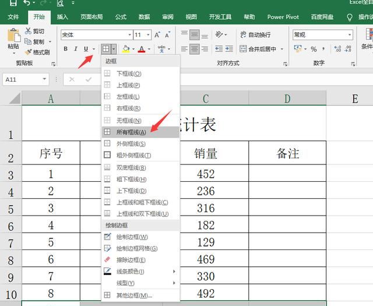Toggle Italic formatting

[76, 49]
